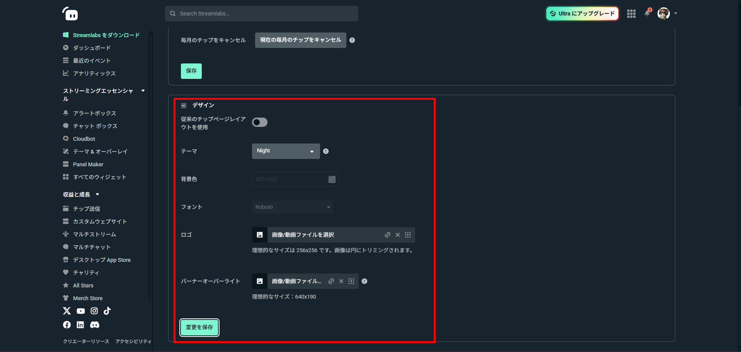741x352 pixels.
Task: Go to ダッシュボード in sidebar
Action: pos(92,48)
